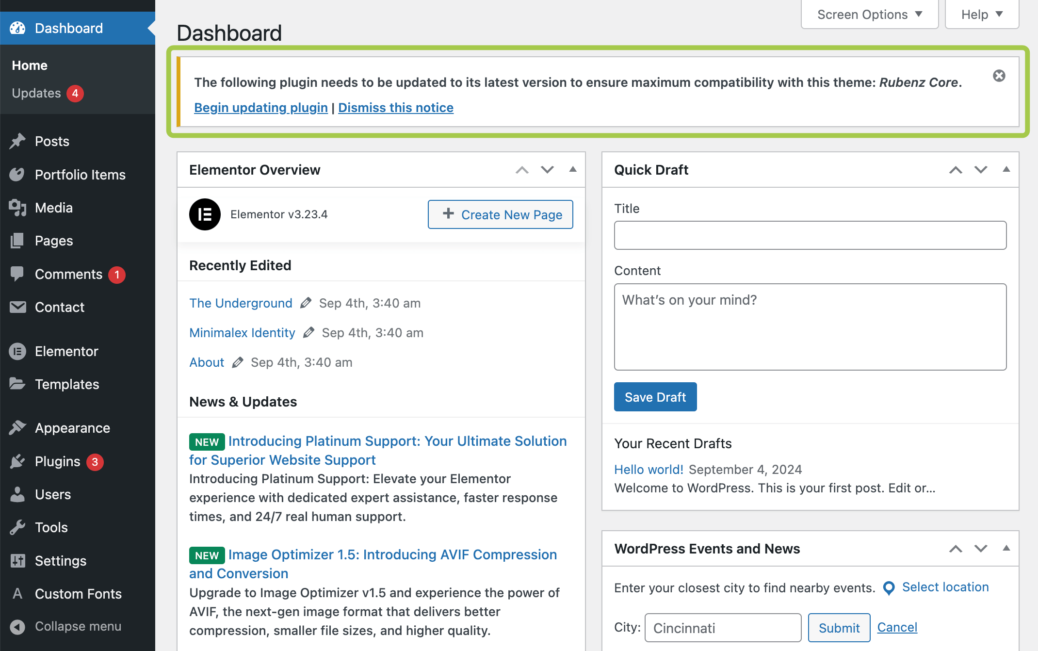Click the edit pencil beside Minimalex Identity
The width and height of the screenshot is (1038, 651).
pos(308,333)
